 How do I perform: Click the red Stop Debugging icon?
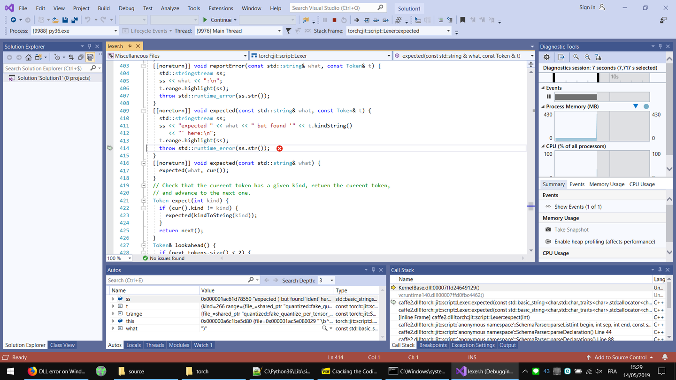tap(334, 20)
